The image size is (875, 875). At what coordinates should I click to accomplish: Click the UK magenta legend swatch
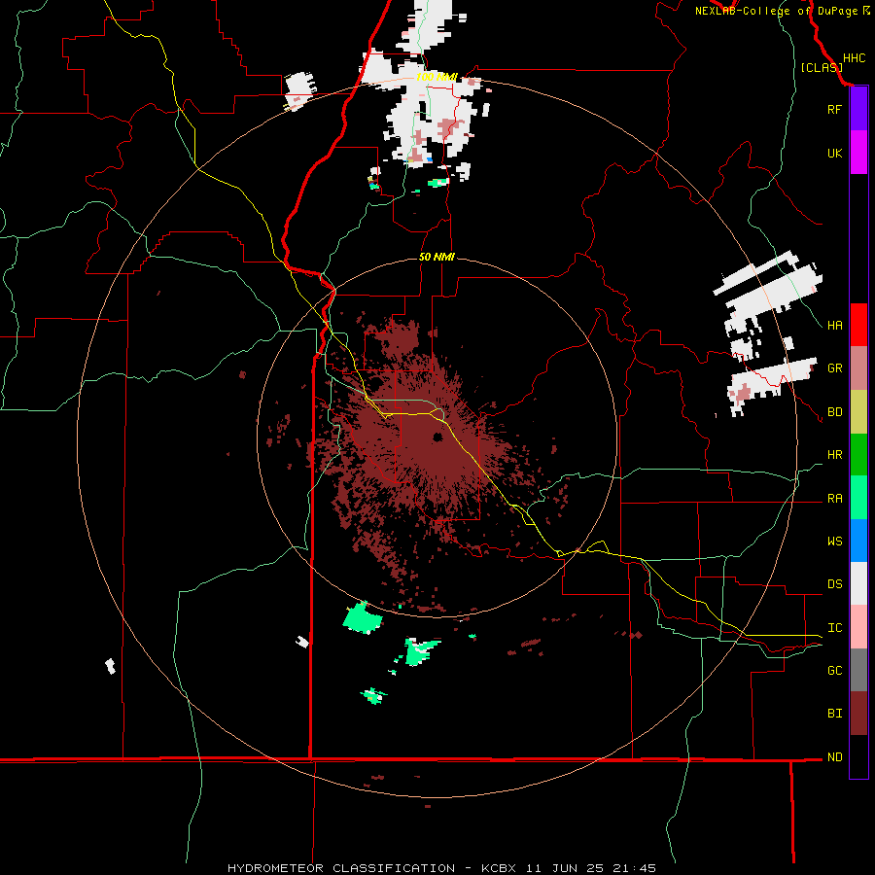[x=858, y=153]
